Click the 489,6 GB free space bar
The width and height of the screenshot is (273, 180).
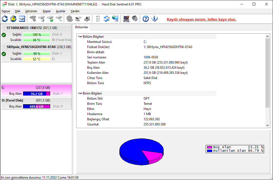pyautogui.click(x=37, y=106)
